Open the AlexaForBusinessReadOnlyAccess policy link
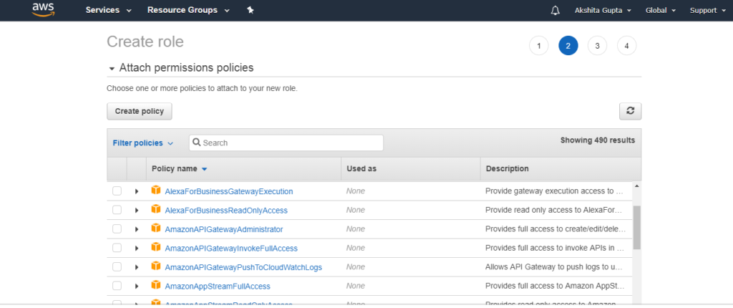The image size is (733, 308). coord(226,211)
